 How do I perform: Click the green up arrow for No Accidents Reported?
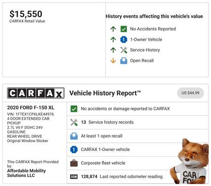113,29
